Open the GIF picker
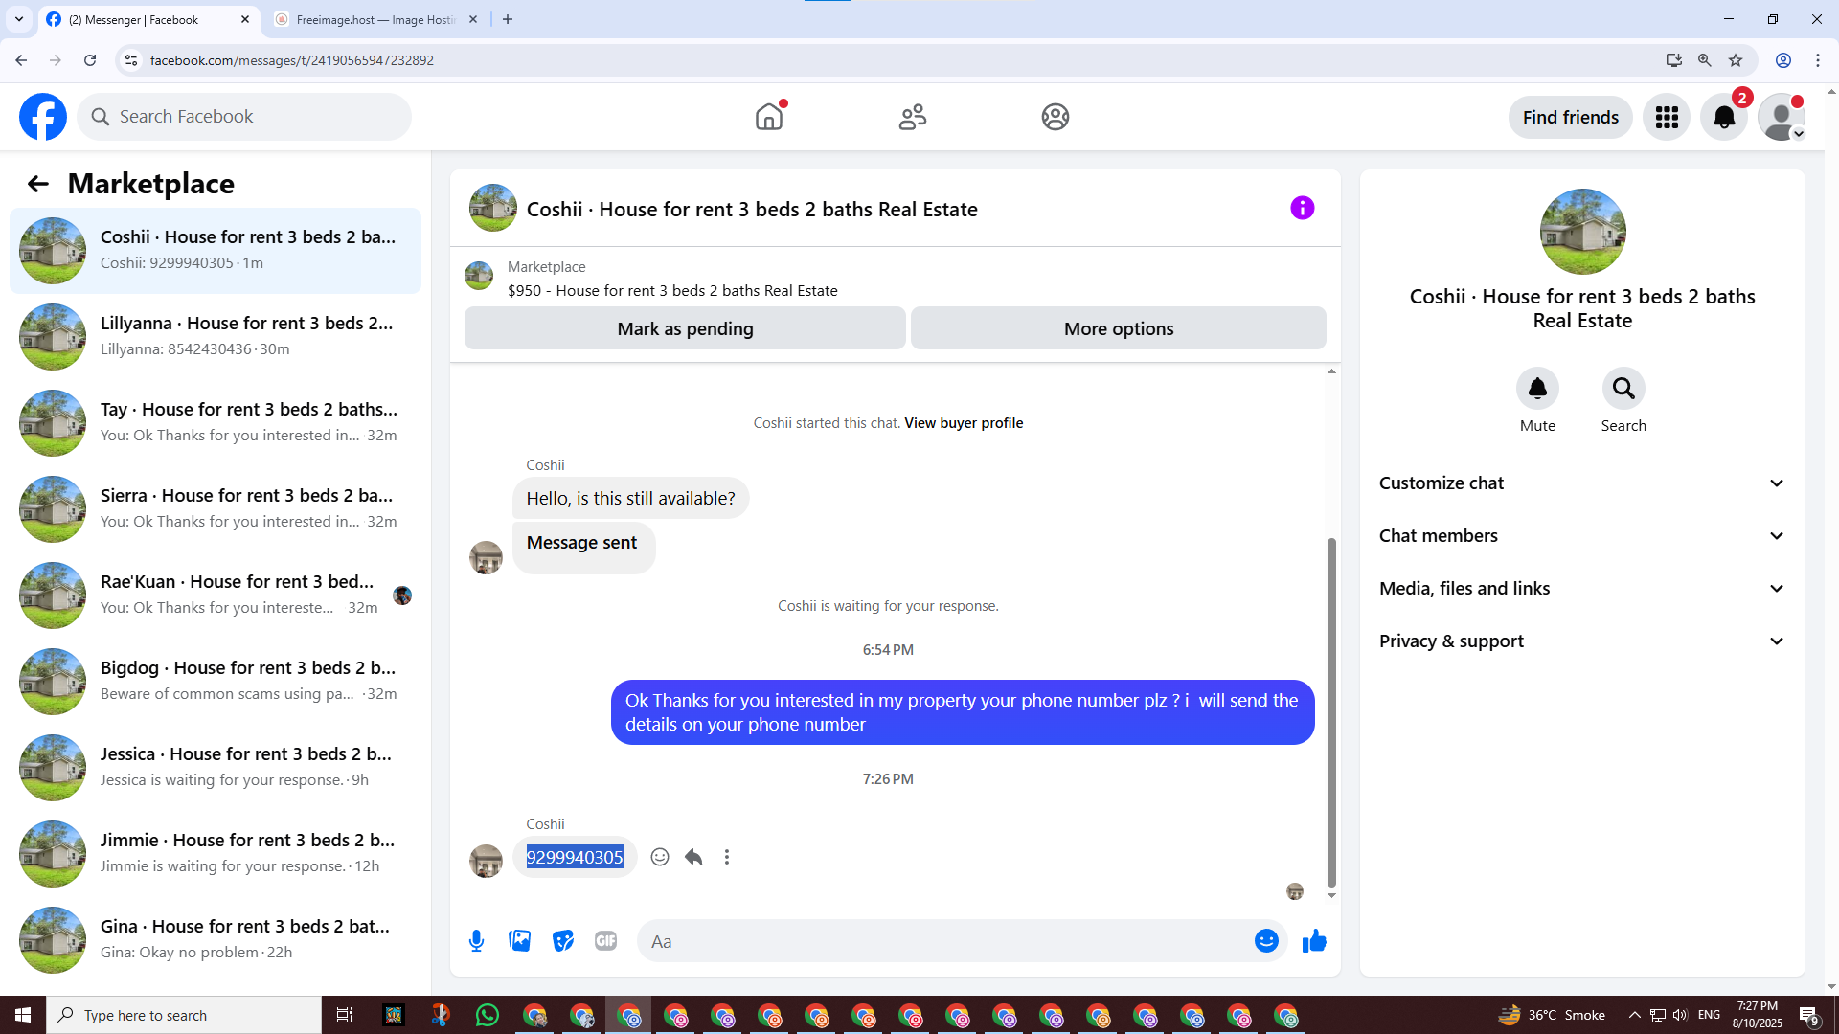Viewport: 1839px width, 1034px height. [x=605, y=941]
